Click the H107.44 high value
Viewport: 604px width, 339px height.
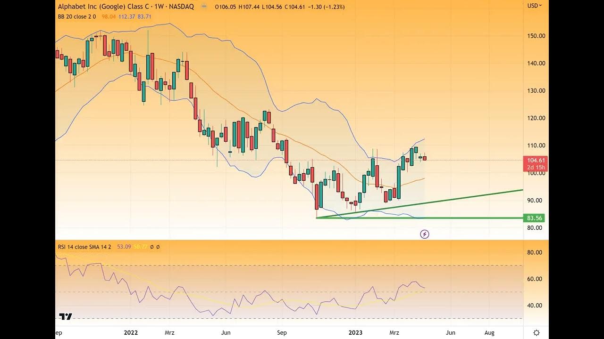[x=250, y=7]
